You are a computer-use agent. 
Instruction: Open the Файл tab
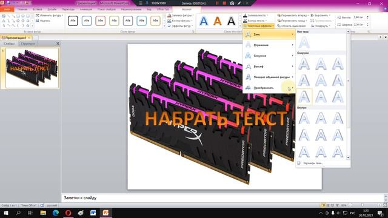(x=7, y=9)
